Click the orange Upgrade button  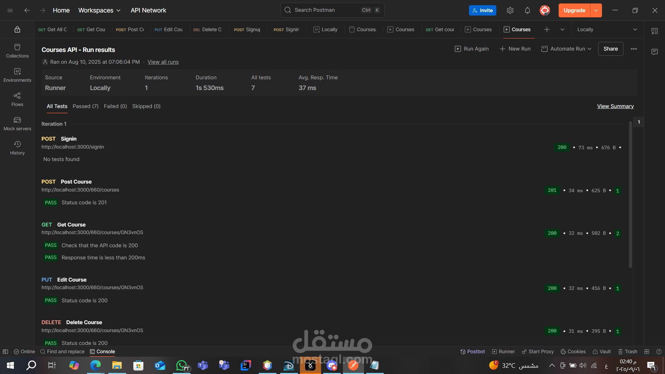click(574, 10)
